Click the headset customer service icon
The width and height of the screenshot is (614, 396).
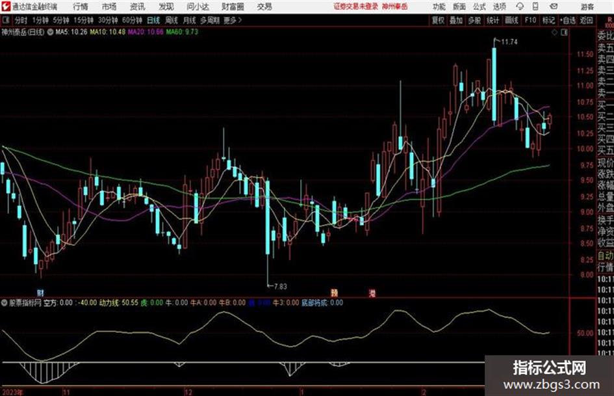coord(520,7)
